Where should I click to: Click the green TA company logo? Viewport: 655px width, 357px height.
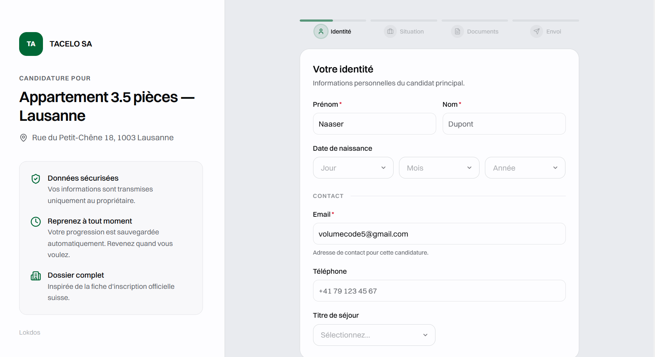point(31,44)
